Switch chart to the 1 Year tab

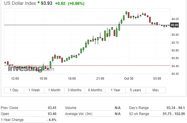115,90
